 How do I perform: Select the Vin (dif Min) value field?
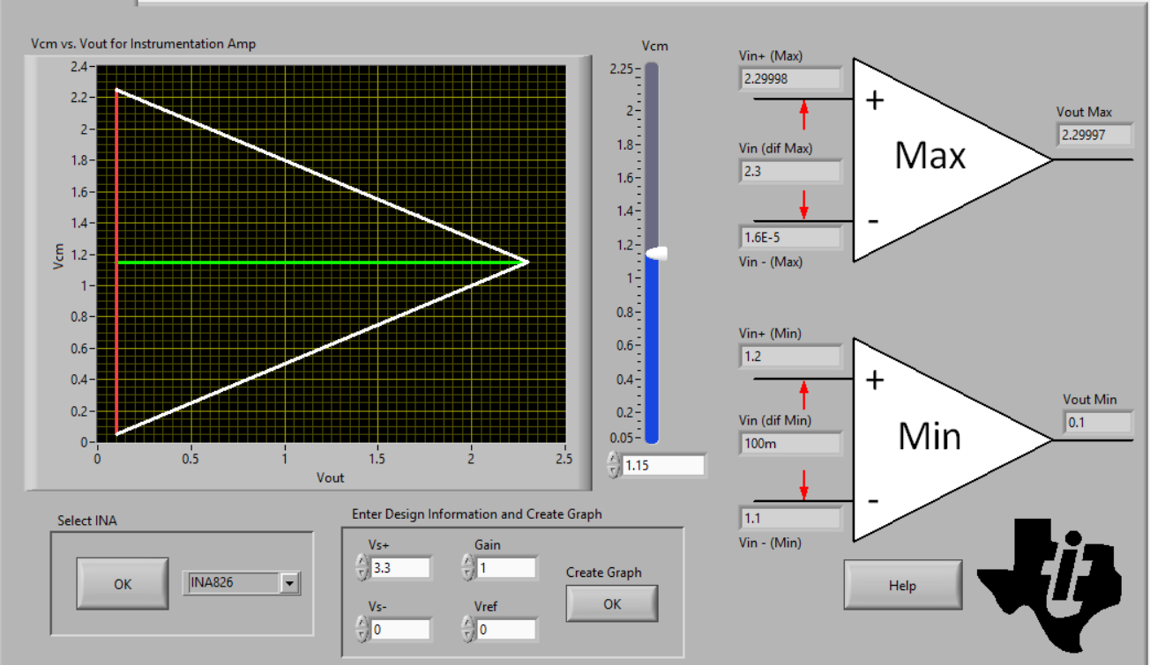coord(791,443)
